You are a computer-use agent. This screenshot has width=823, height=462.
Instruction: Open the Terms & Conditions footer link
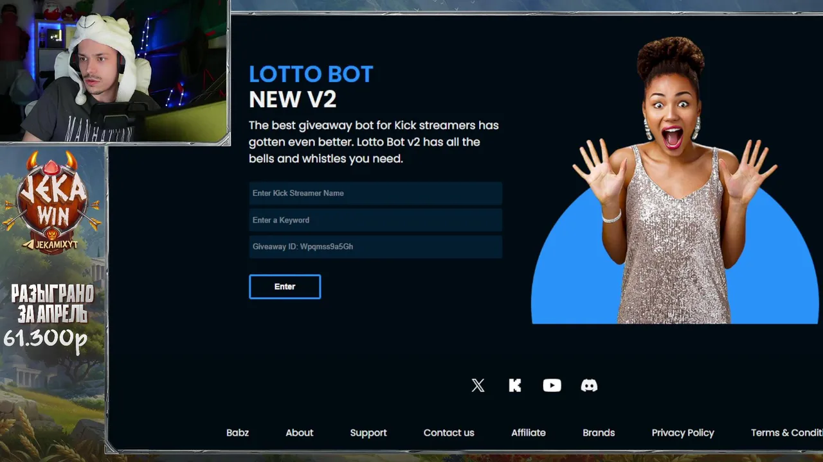[x=786, y=432]
